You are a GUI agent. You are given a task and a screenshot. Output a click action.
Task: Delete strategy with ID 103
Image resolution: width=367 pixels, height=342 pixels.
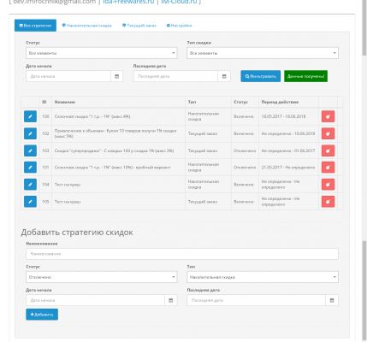point(328,150)
